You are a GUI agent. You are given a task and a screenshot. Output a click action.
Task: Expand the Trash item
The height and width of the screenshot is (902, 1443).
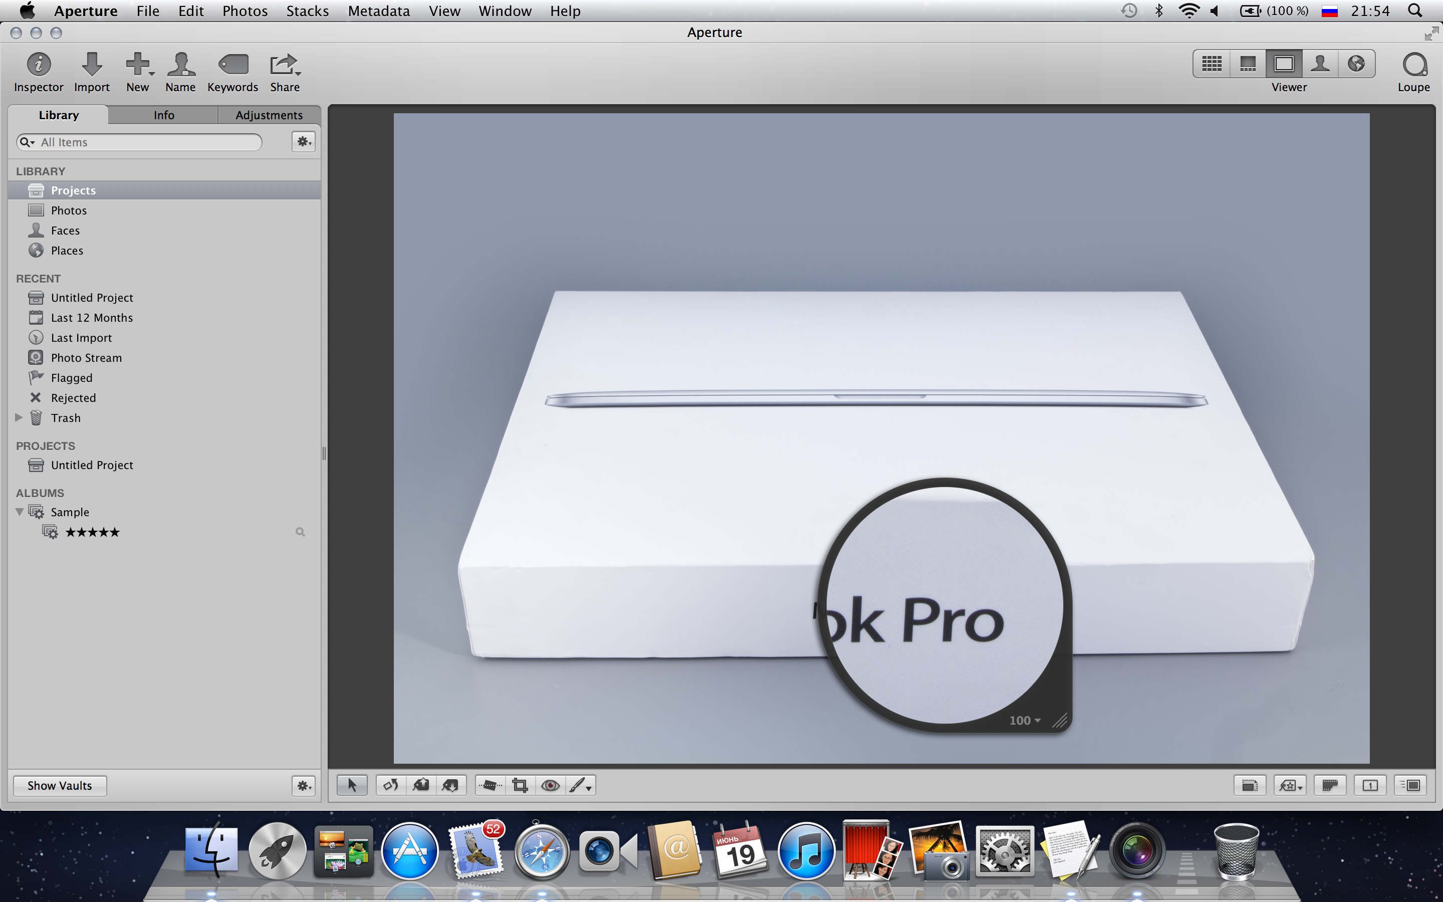(19, 417)
